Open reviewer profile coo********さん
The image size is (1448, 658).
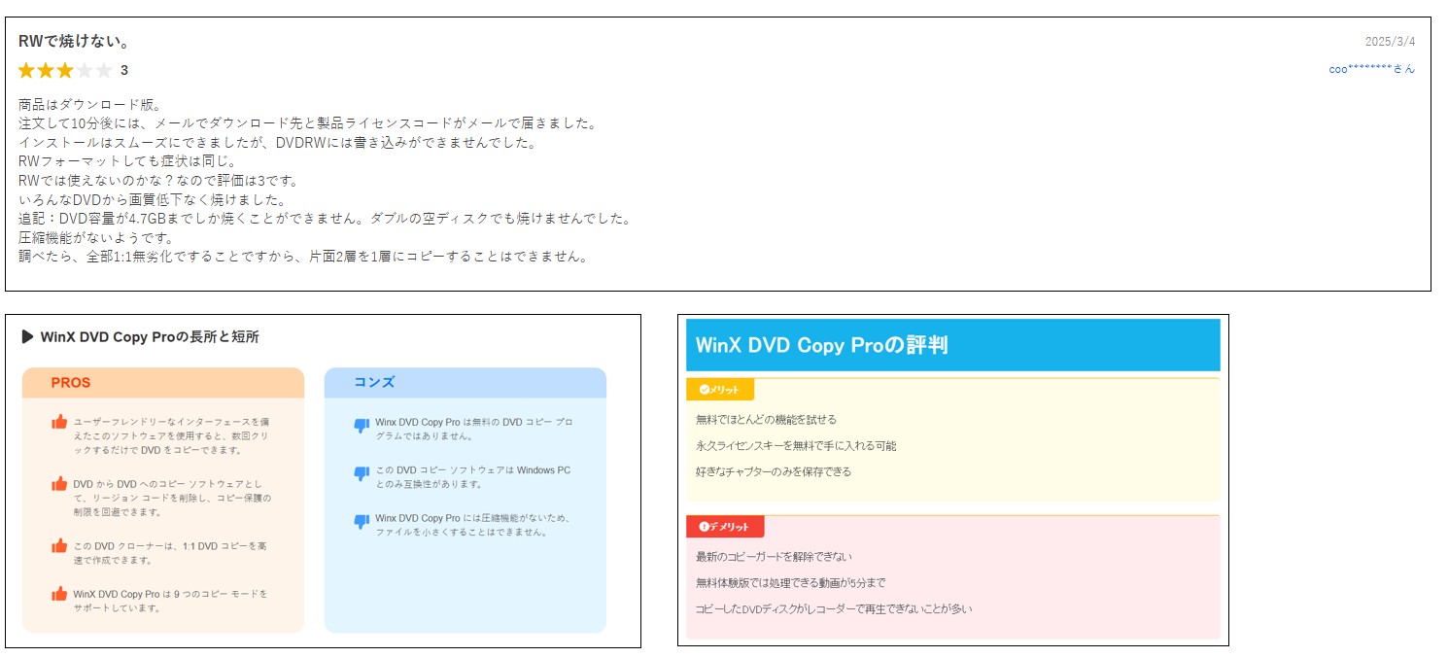tap(1372, 69)
